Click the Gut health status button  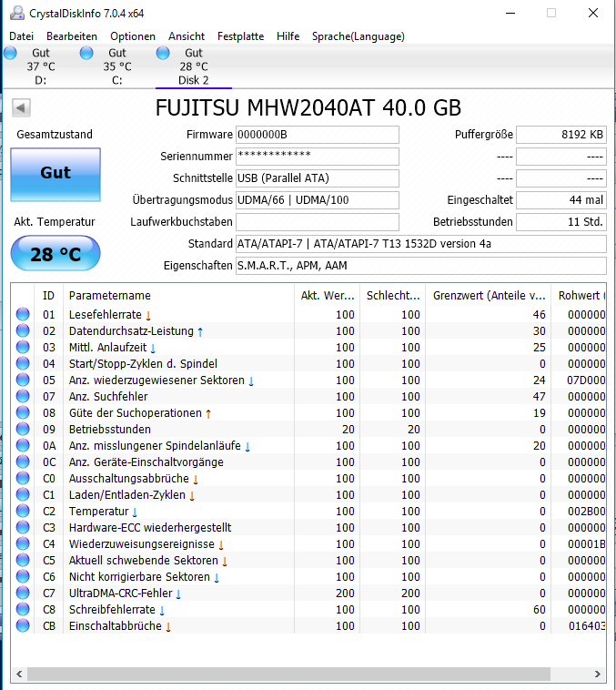coord(56,174)
